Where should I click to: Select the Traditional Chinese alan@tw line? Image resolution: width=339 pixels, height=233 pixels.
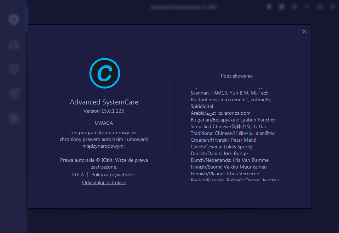pyautogui.click(x=232, y=133)
